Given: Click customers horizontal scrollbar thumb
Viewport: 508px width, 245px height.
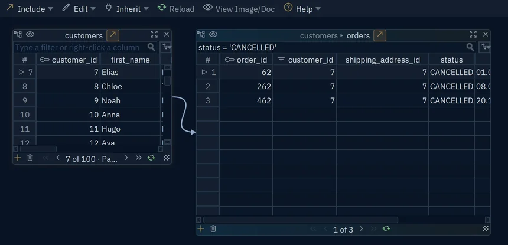Looking at the screenshot, I should point(38,149).
